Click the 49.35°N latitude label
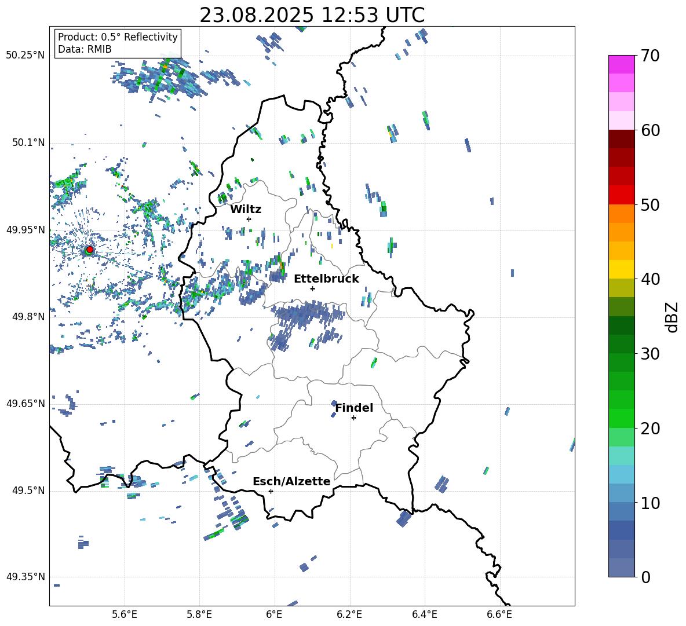This screenshot has height=626, width=686. [25, 577]
